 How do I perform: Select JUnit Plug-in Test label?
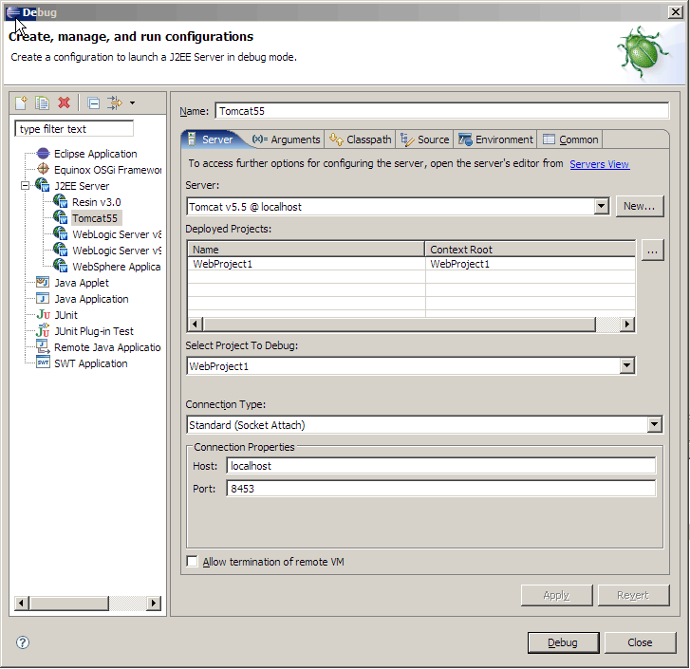click(x=94, y=331)
